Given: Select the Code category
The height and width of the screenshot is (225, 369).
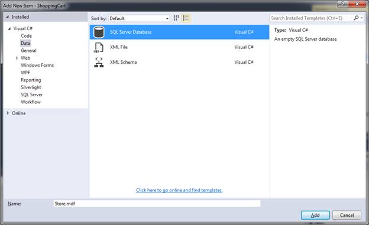Looking at the screenshot, I should click(26, 36).
